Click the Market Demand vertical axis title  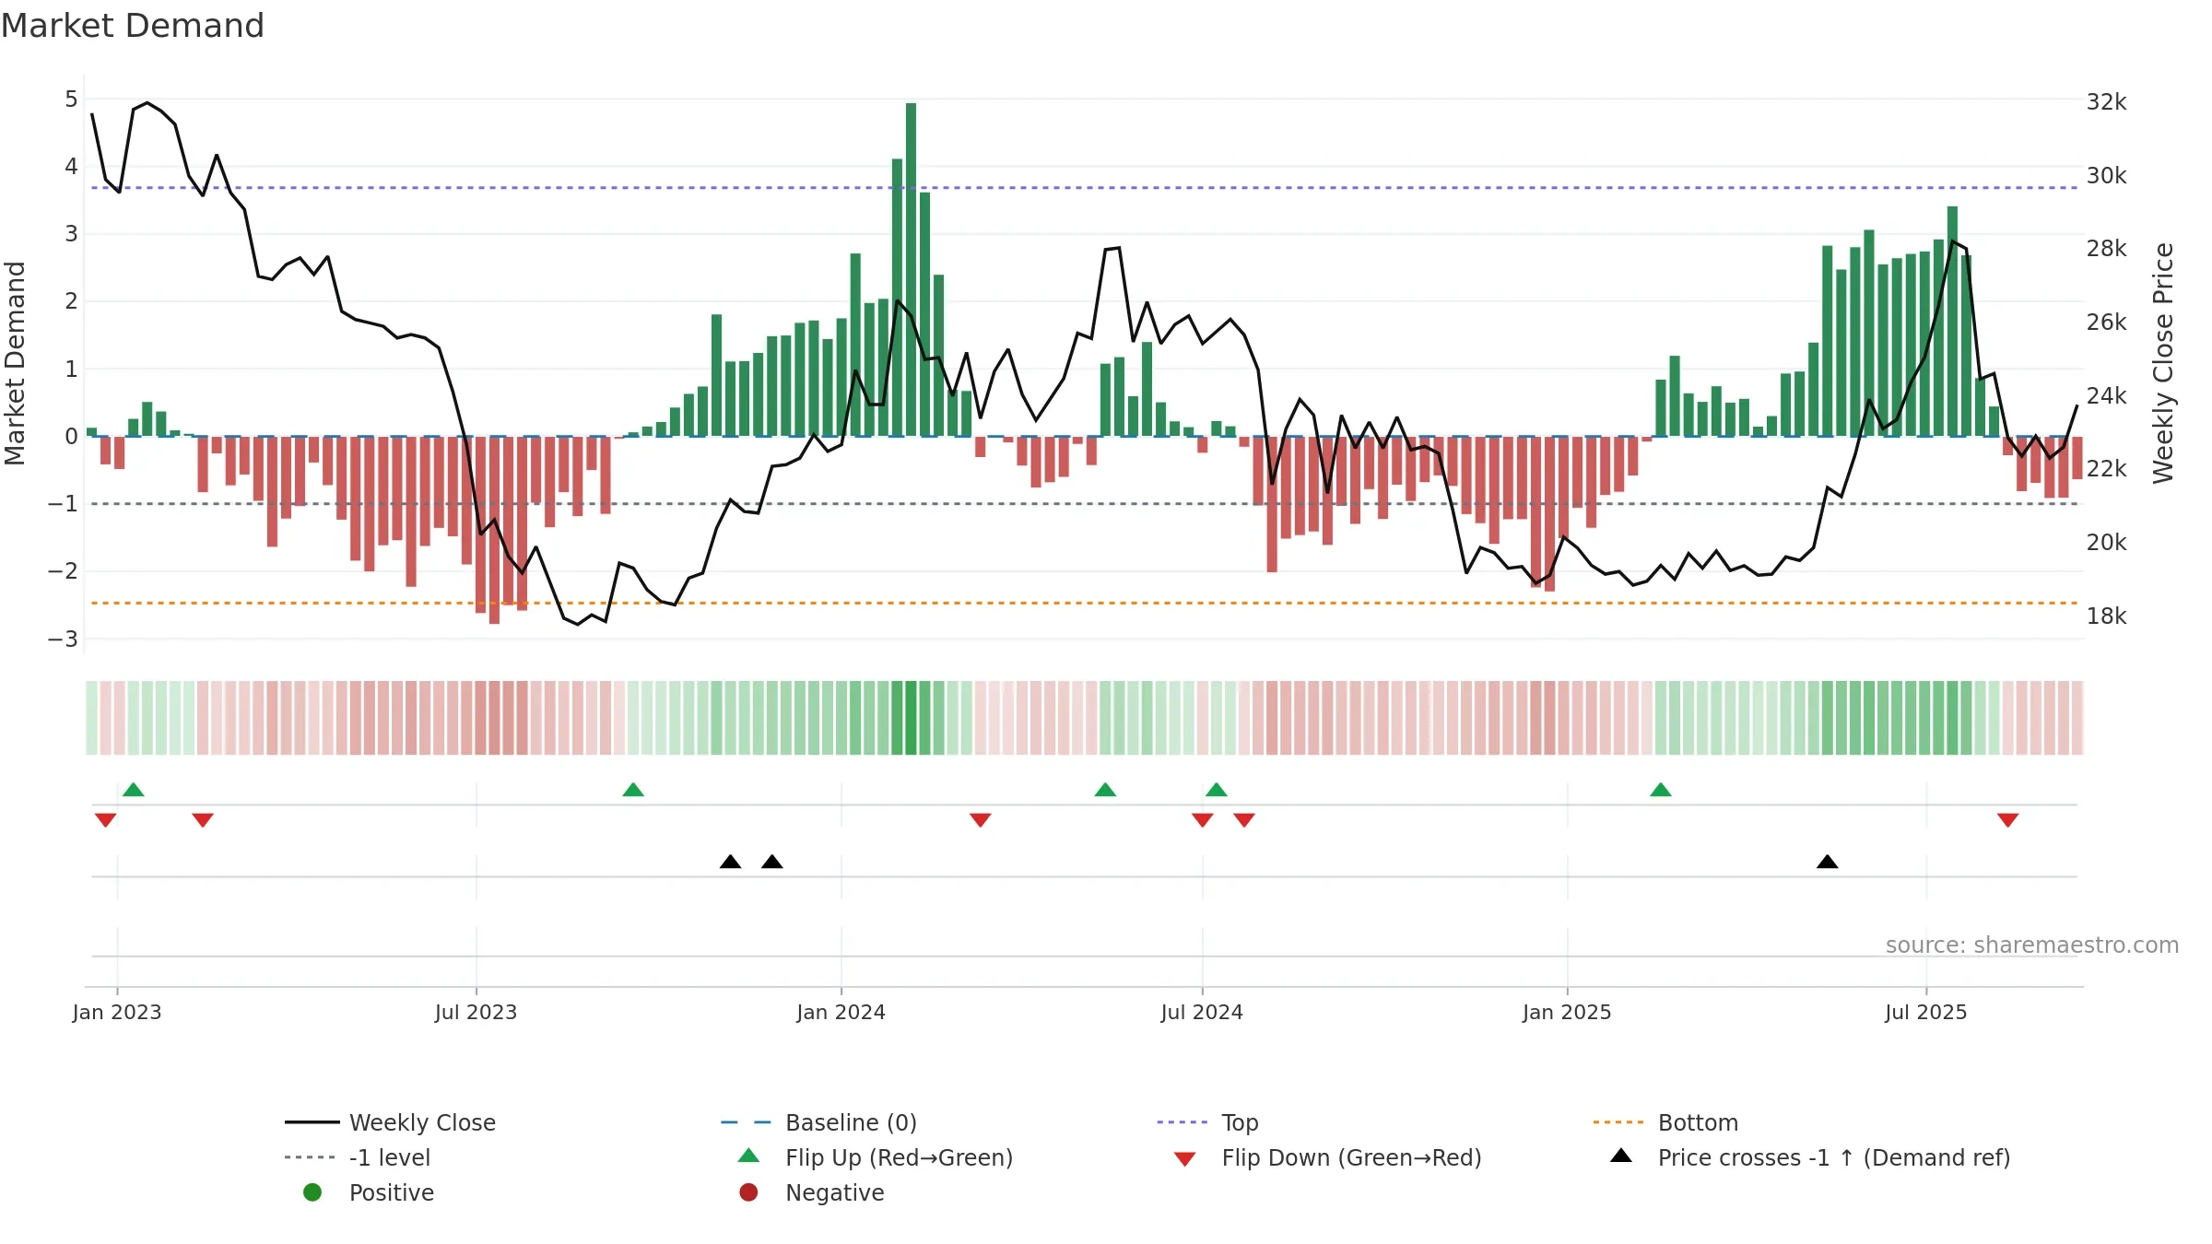point(15,363)
